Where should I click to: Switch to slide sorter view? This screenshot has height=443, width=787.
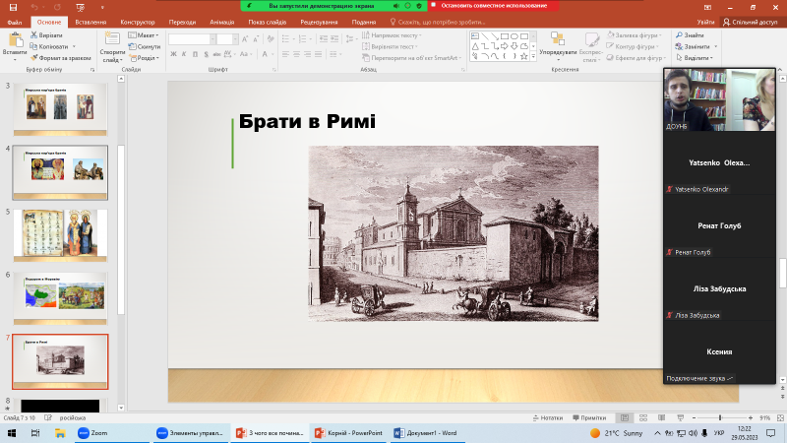tap(643, 417)
